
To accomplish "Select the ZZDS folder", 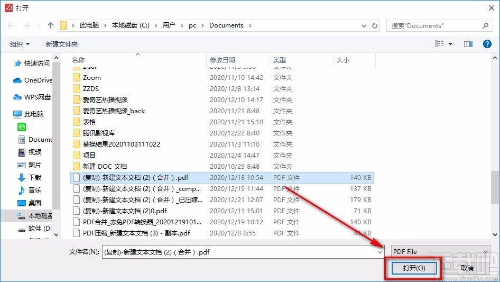I will tap(91, 88).
